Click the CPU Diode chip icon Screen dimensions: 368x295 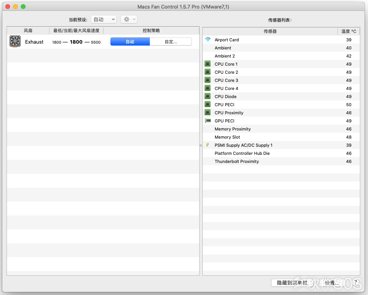click(207, 96)
